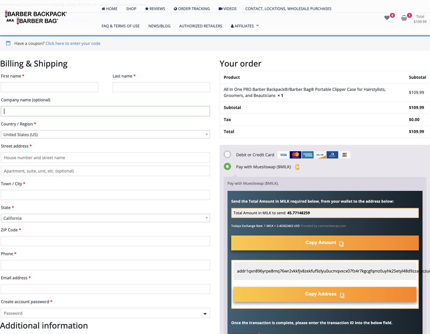430x334 pixels.
Task: Click the American Express card icon
Action: (308, 155)
